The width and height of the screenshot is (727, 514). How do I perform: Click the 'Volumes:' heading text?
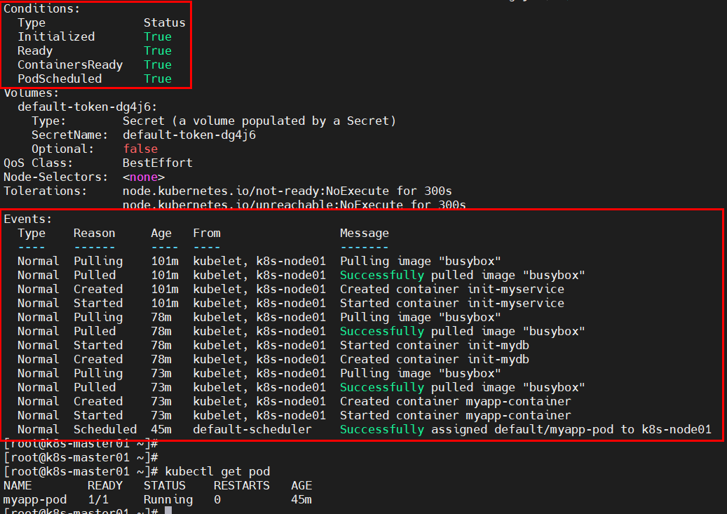coord(32,93)
